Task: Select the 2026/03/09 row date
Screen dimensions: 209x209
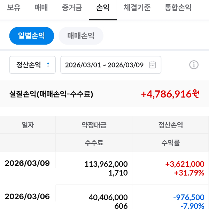Action: point(27,164)
